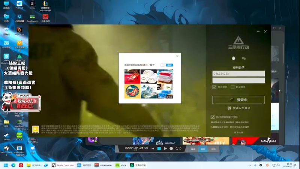Image resolution: width=300 pixels, height=169 pixels.
Task: Open children privacy protection guide link
Action: 219,127
